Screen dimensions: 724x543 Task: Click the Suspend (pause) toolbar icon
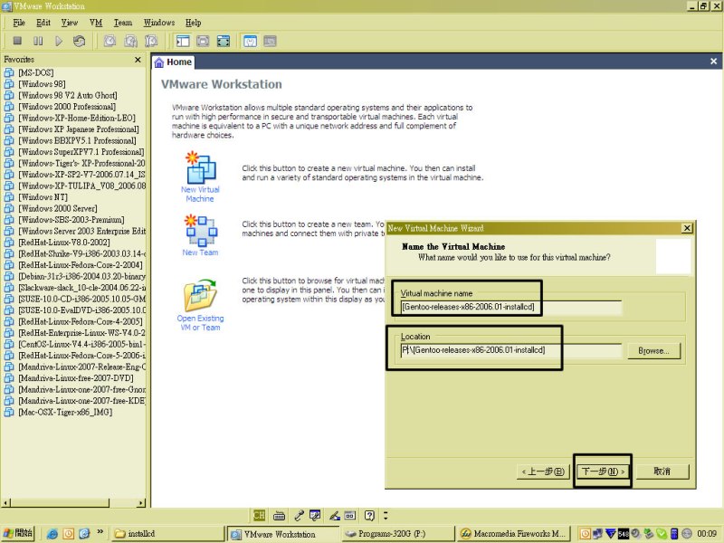pyautogui.click(x=38, y=41)
